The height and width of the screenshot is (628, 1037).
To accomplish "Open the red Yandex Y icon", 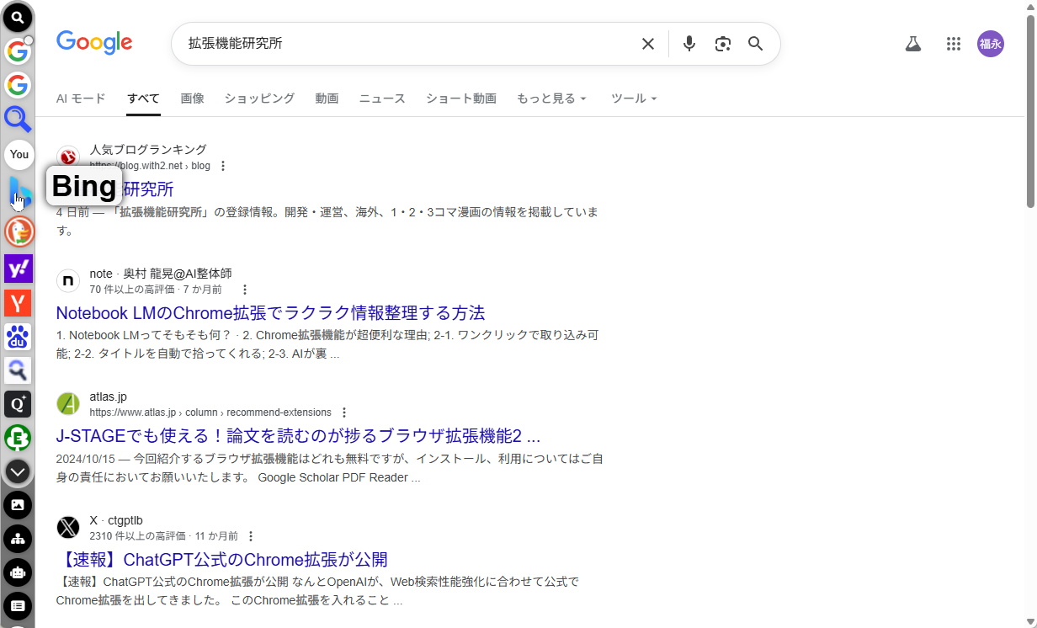I will (18, 303).
